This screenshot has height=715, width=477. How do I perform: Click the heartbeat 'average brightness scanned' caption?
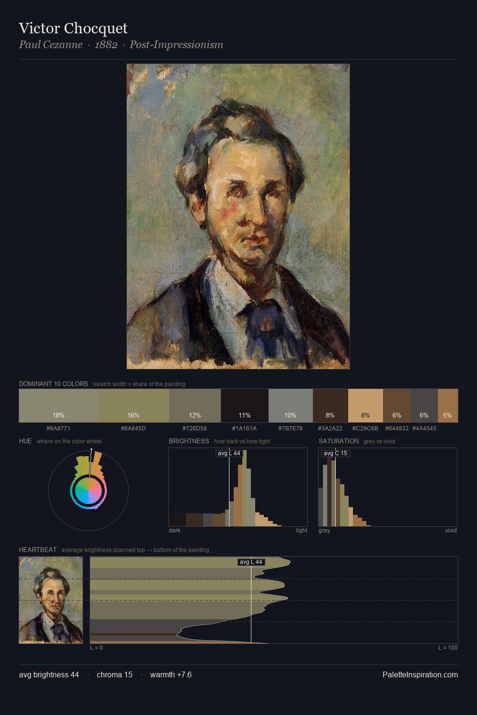coord(135,550)
